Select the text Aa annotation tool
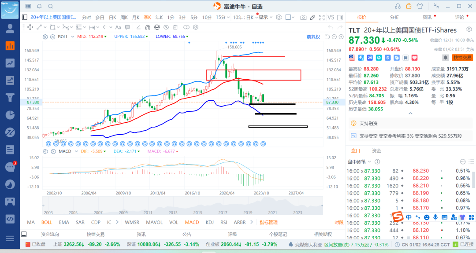This screenshot has height=253, width=476. [x=118, y=27]
